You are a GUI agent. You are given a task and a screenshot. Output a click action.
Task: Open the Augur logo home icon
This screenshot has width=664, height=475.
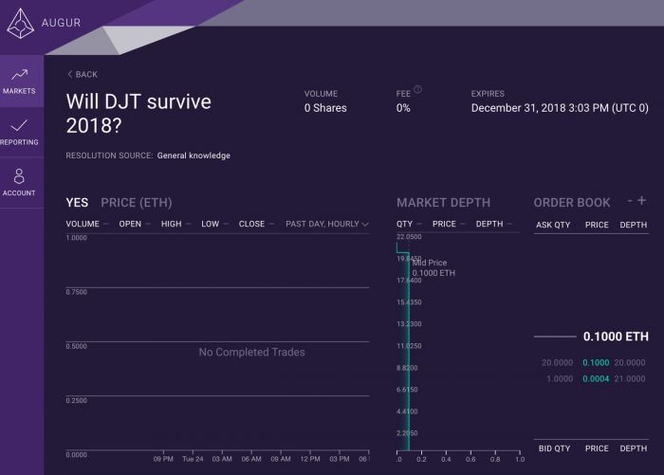20,24
